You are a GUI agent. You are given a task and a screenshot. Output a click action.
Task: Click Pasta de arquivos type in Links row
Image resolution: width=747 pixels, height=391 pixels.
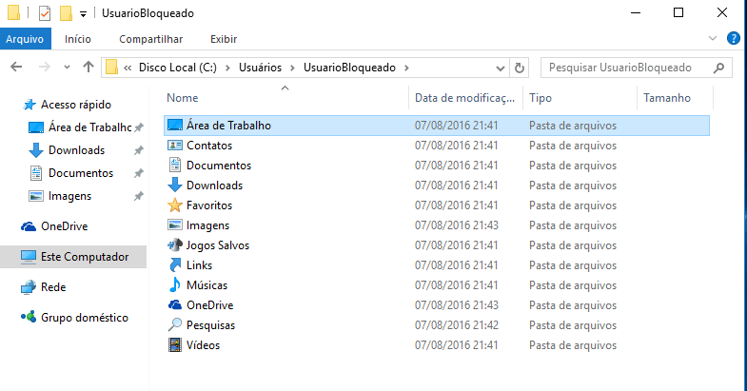click(x=573, y=265)
